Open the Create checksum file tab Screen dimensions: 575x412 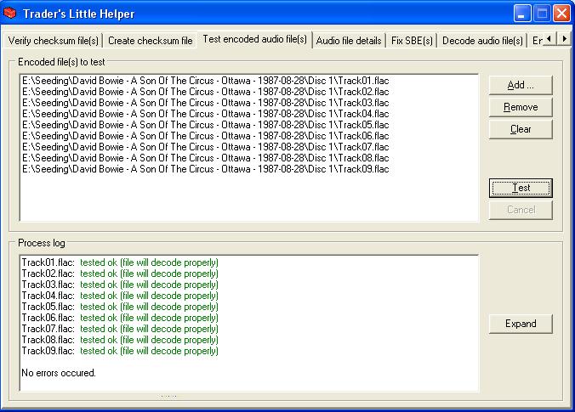tap(151, 41)
